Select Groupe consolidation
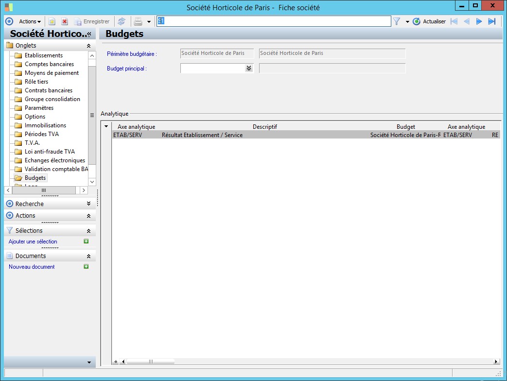 [x=52, y=99]
